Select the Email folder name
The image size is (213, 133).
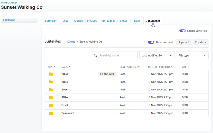(x=65, y=105)
